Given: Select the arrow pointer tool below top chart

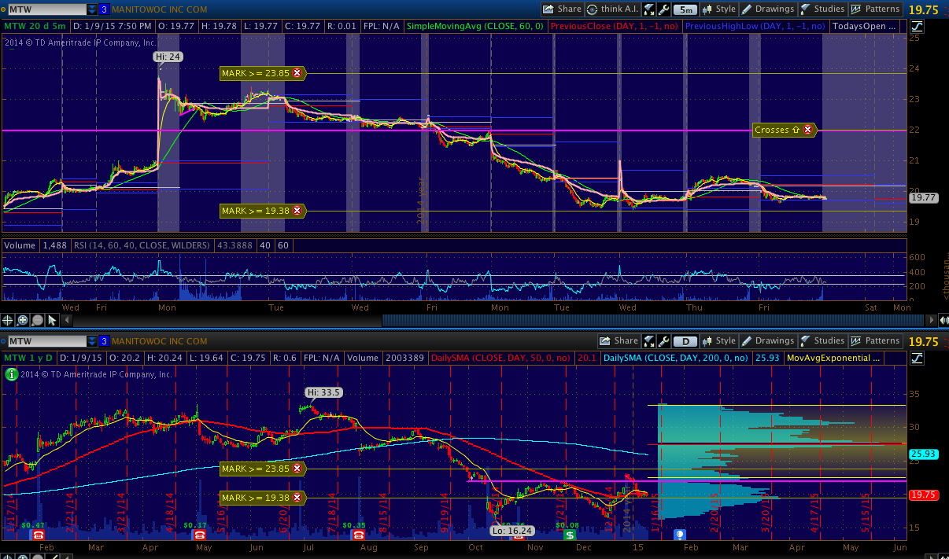Looking at the screenshot, I should click(52, 320).
